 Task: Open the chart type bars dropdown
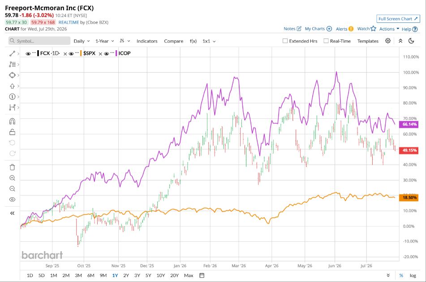coord(125,41)
